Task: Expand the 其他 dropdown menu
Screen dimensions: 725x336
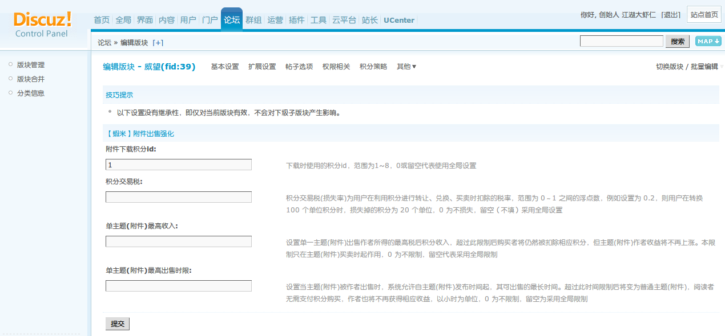Action: coord(406,67)
